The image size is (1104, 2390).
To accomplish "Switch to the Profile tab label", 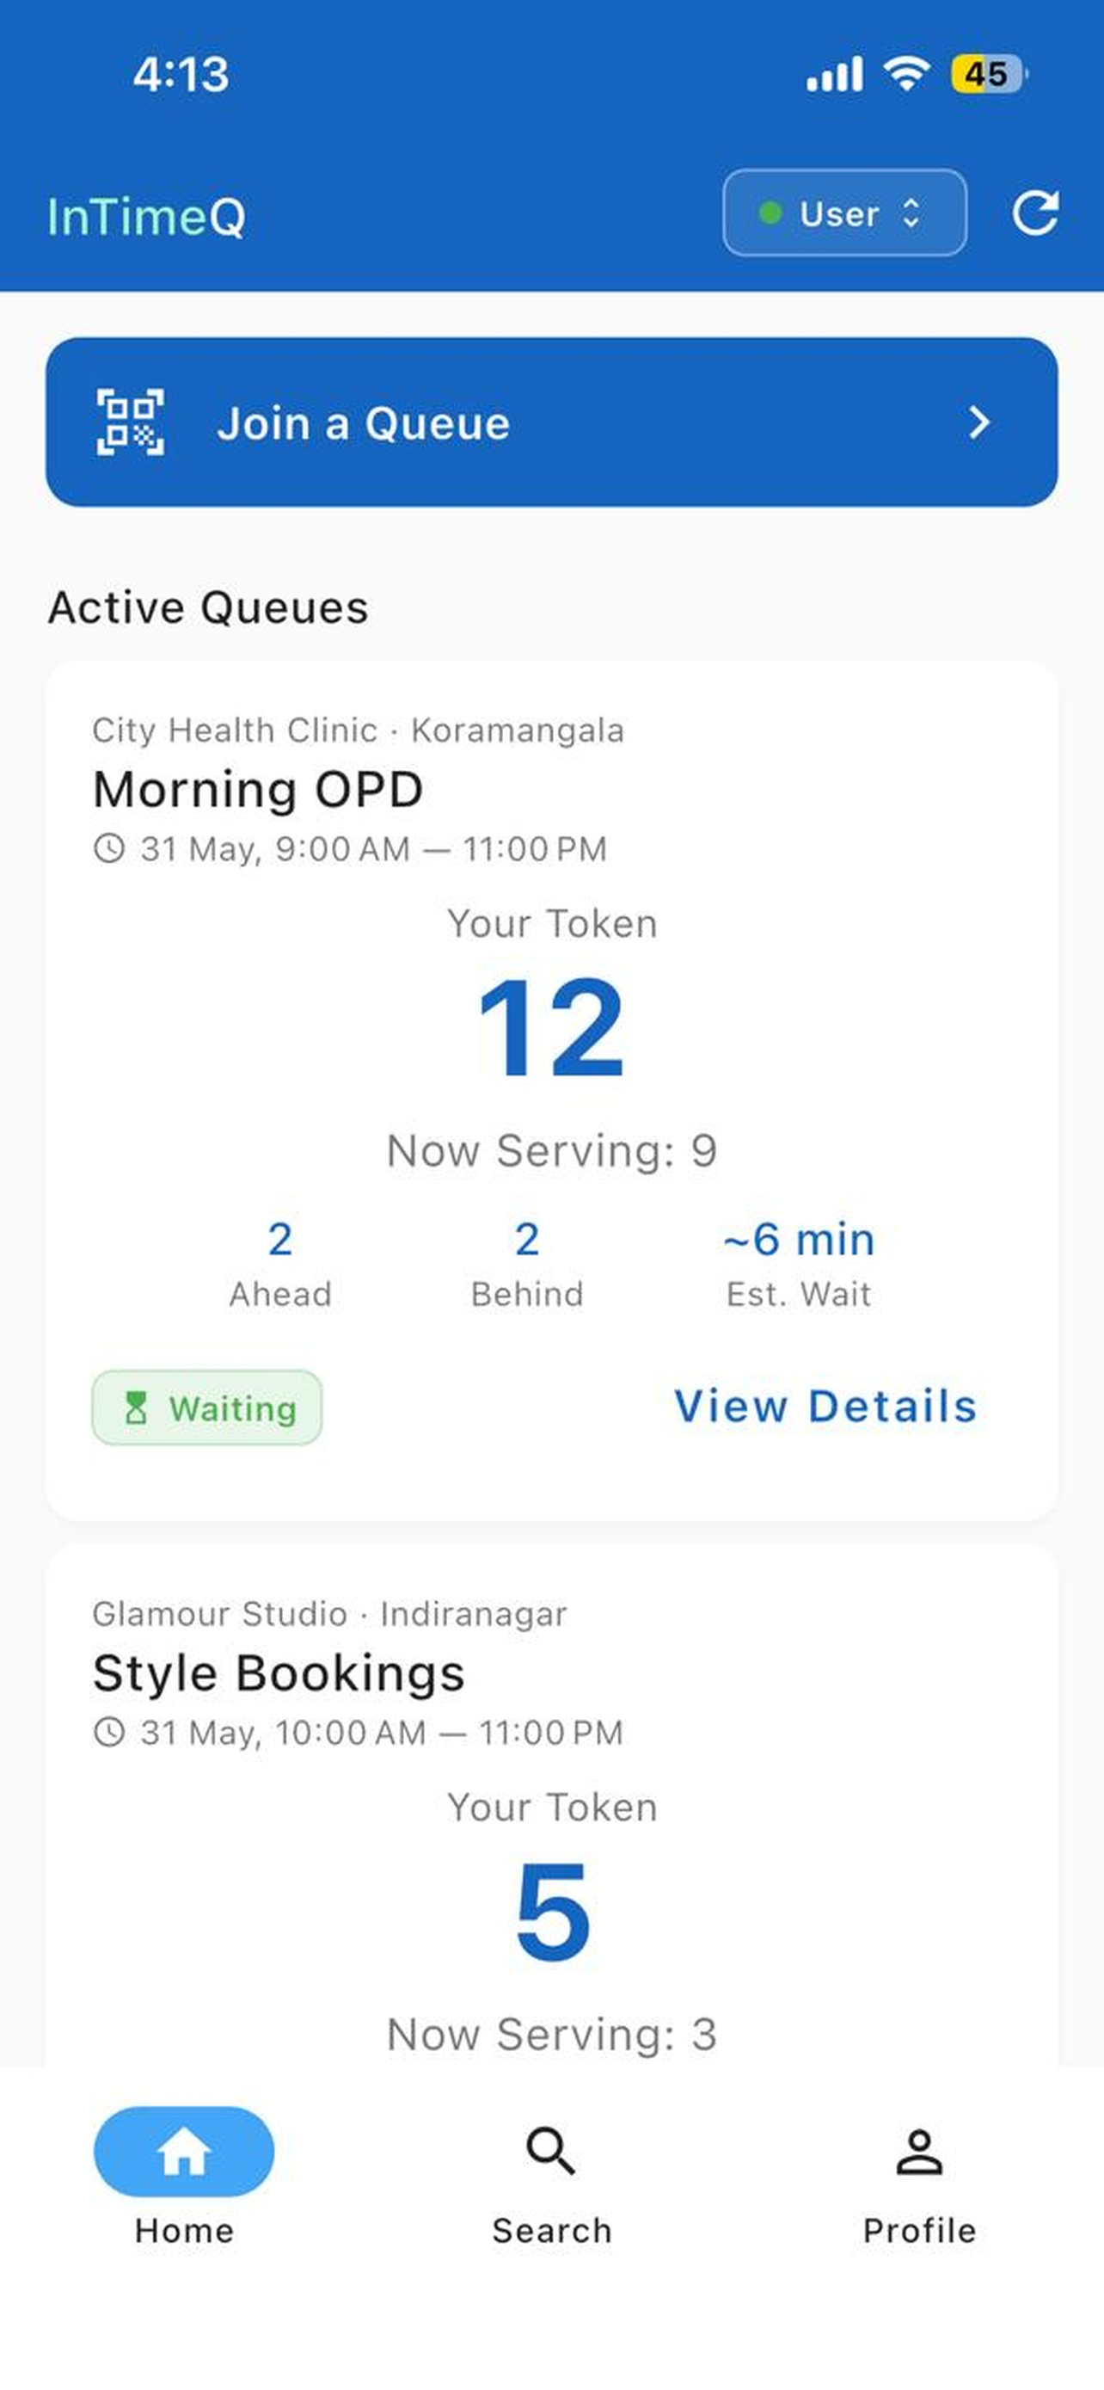I will [x=918, y=2231].
